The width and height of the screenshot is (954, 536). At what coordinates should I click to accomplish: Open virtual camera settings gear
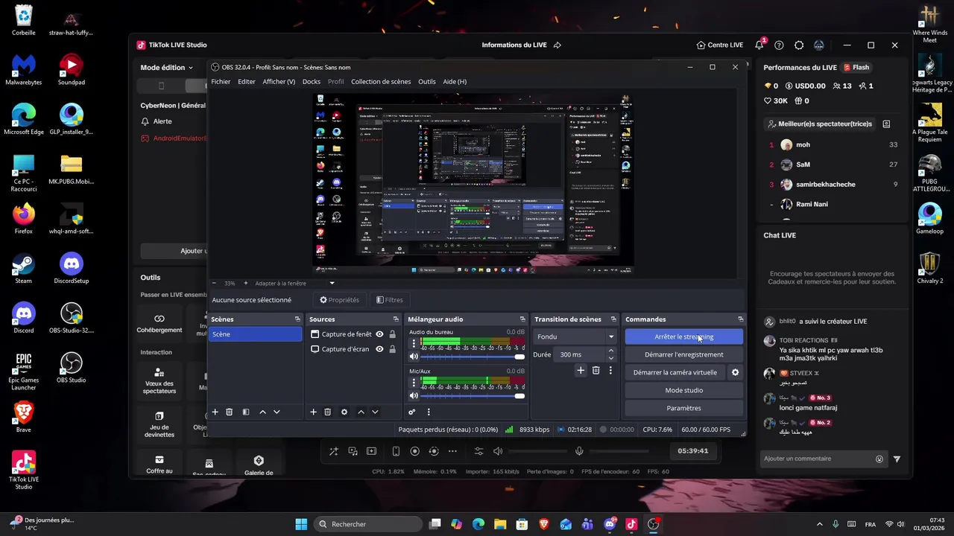coord(735,372)
